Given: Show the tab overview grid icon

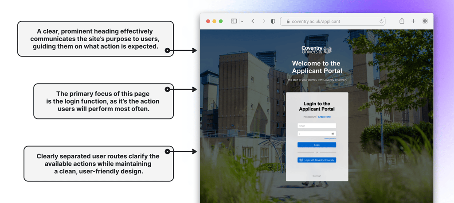Looking at the screenshot, I should tap(425, 21).
